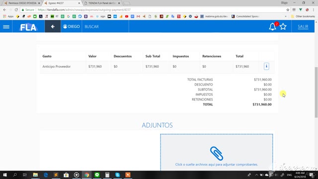The height and width of the screenshot is (179, 318).
Task: Show hidden system tray icons
Action: coord(256,175)
